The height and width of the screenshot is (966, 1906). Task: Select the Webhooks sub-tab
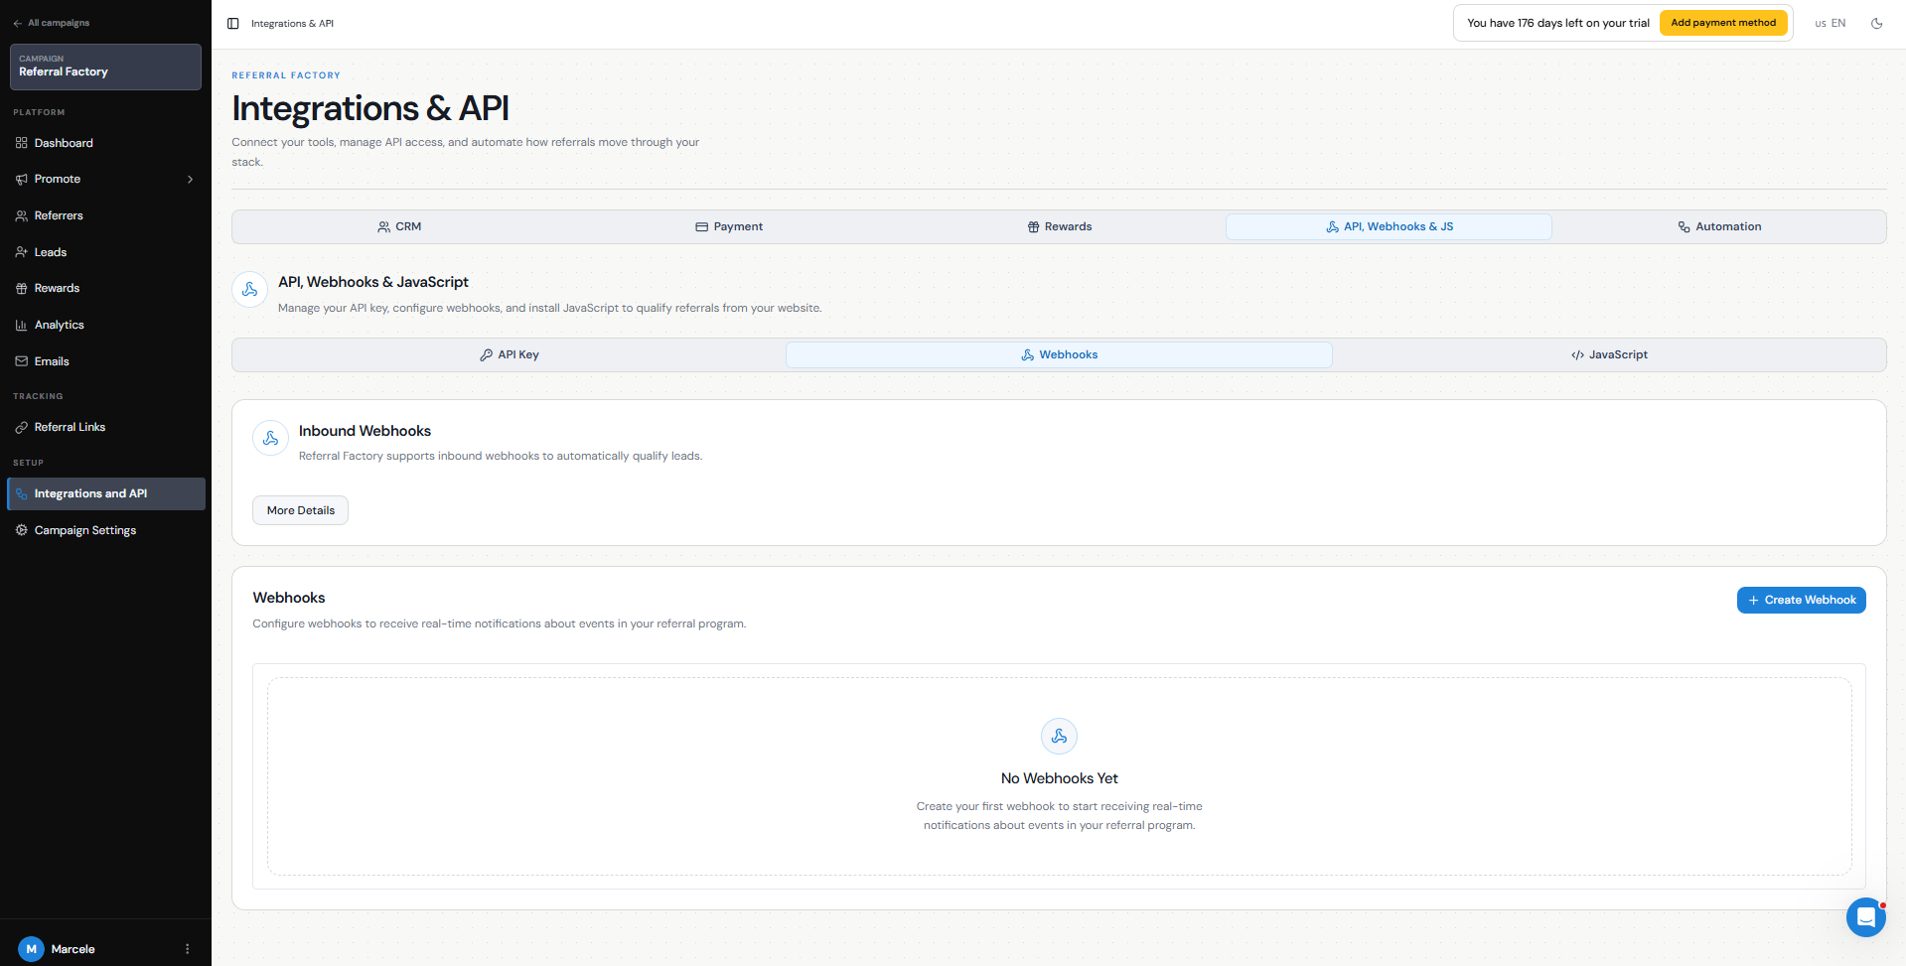point(1059,354)
